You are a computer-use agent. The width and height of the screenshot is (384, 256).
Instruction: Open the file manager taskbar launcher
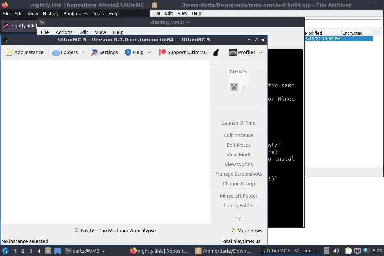[x=48, y=251]
